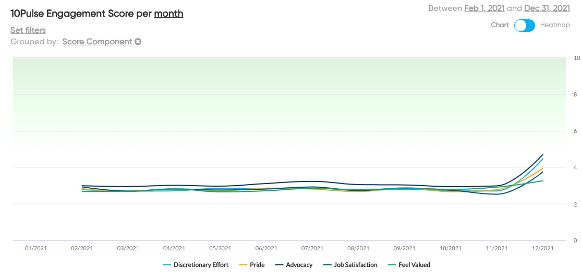Hide the Advocacy series via its legend label
The height and width of the screenshot is (280, 582).
299,265
